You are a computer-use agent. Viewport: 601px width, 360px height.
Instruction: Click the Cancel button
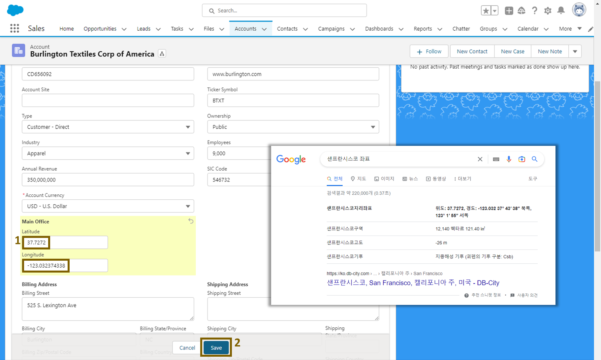(187, 347)
